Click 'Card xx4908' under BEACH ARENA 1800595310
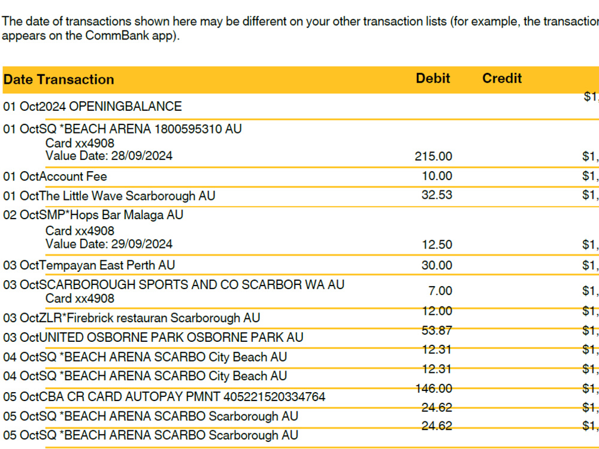 click(80, 143)
